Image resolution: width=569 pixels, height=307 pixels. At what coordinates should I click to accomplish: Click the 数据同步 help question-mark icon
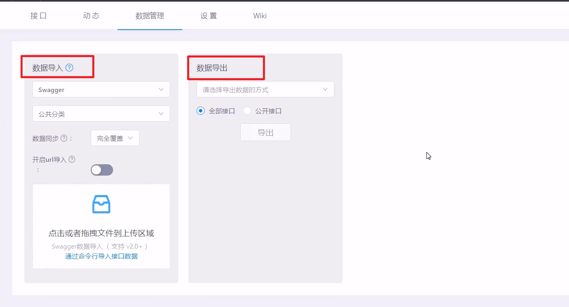(x=64, y=138)
